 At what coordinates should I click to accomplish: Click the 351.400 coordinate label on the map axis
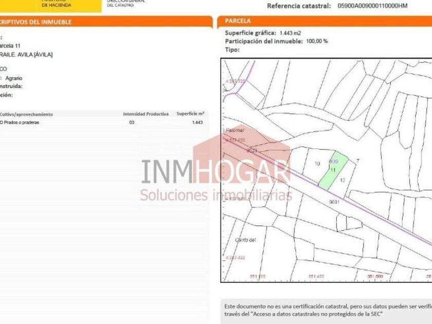316,276
